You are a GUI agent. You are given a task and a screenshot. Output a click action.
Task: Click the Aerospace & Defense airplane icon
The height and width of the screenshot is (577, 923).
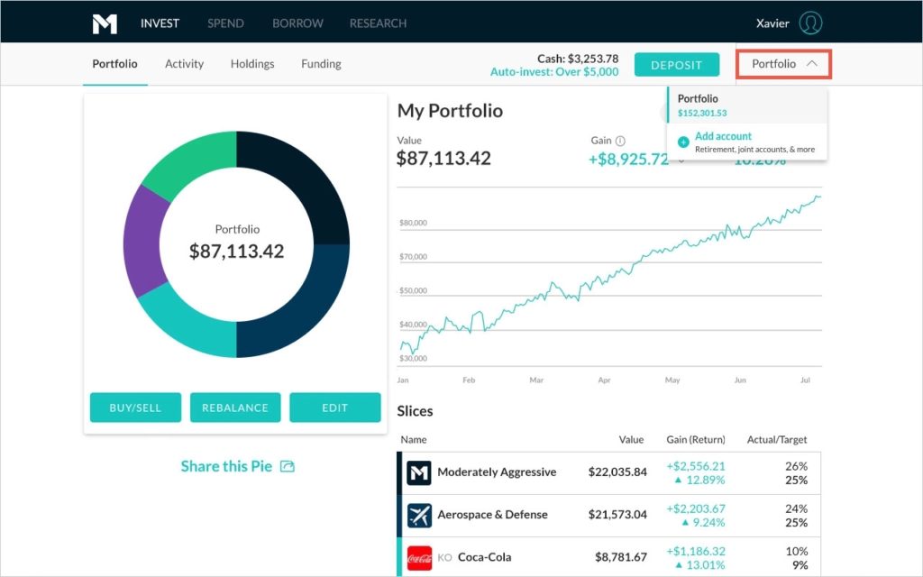click(419, 515)
